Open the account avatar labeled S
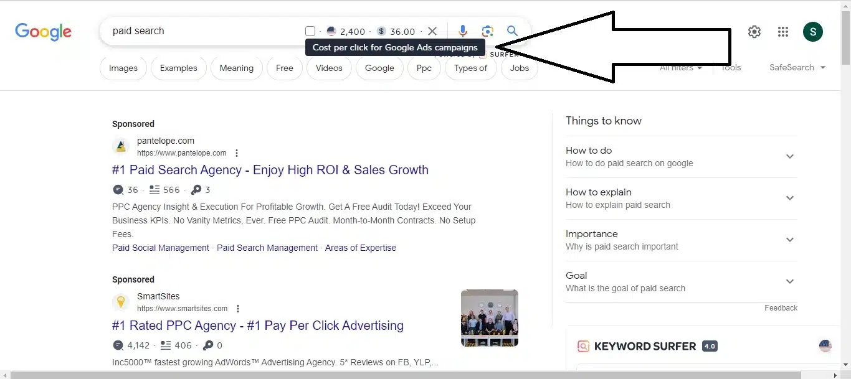Image resolution: width=851 pixels, height=379 pixels. click(x=812, y=32)
